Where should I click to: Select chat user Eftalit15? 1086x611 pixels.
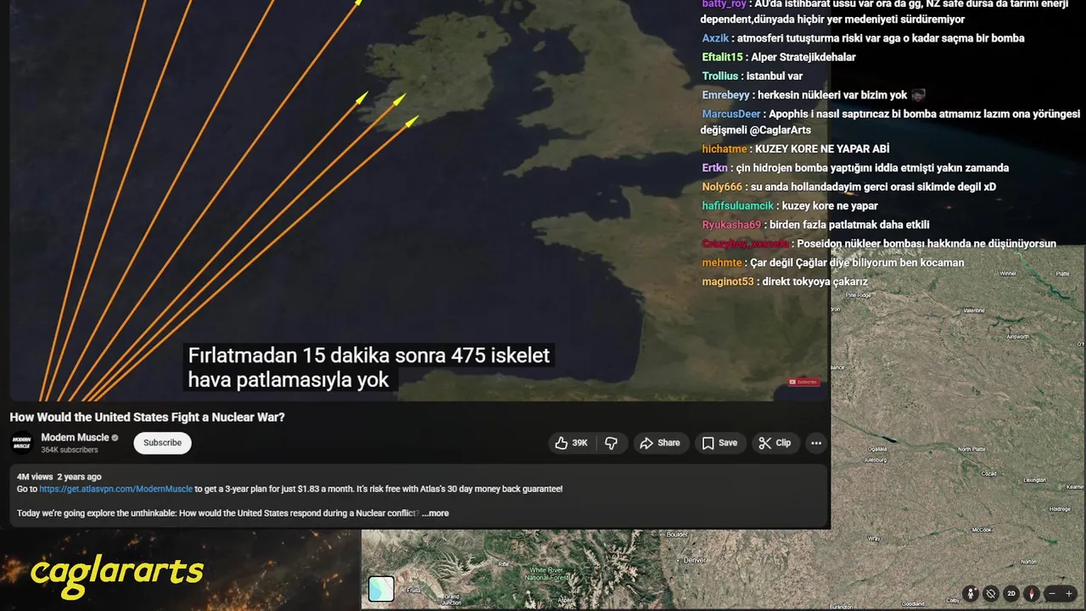(x=722, y=57)
